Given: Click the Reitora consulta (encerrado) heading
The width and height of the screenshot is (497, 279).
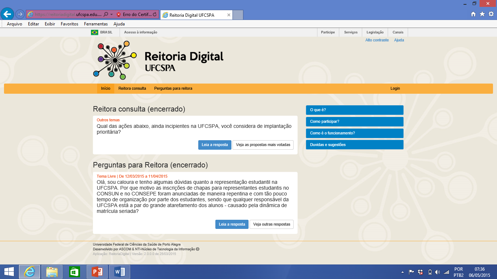Looking at the screenshot, I should [x=139, y=109].
